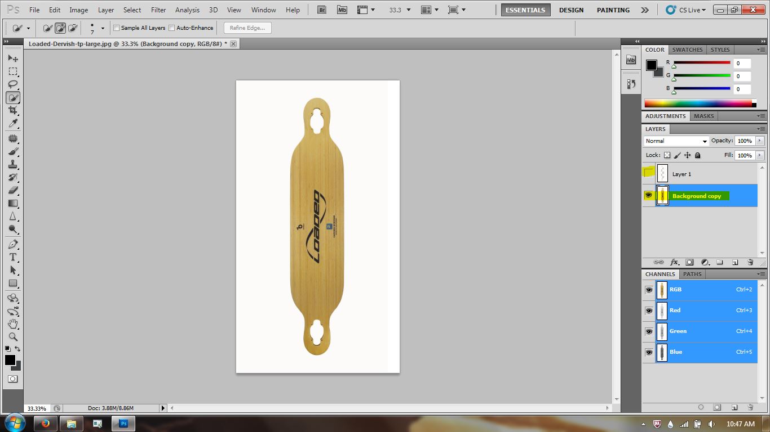
Task: Check the Auto-Enhance option
Action: click(170, 28)
